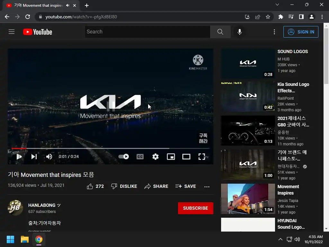Skip to the next video
This screenshot has width=329, height=247.
click(x=34, y=157)
